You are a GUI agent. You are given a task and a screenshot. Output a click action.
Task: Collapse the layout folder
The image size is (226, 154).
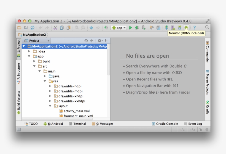coord(50,106)
